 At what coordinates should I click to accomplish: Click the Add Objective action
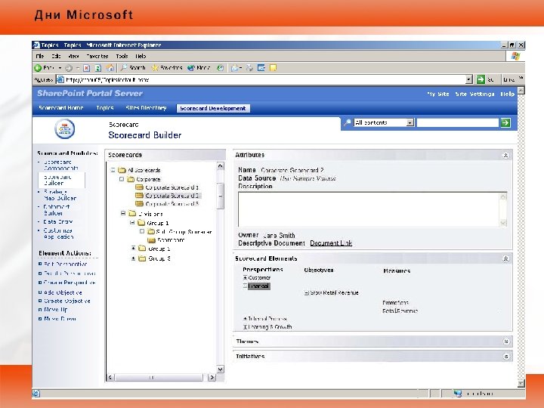pos(63,292)
